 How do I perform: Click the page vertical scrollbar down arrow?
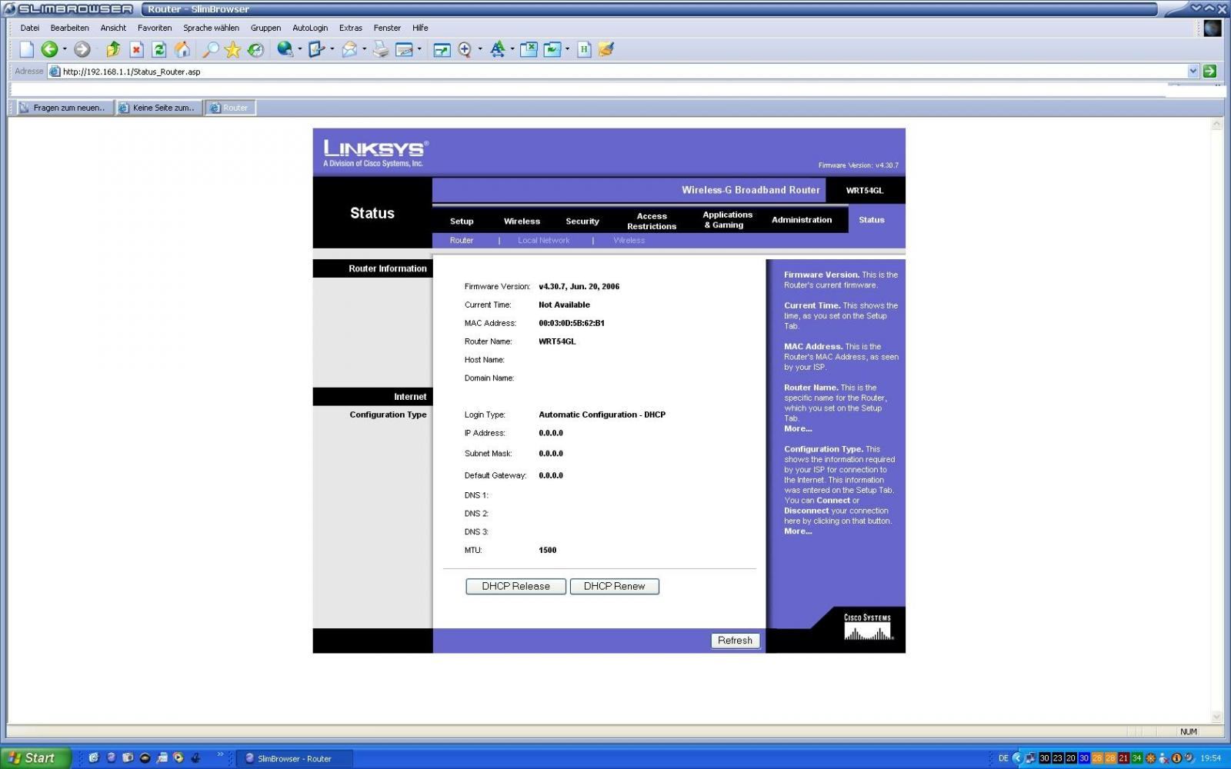click(1216, 717)
